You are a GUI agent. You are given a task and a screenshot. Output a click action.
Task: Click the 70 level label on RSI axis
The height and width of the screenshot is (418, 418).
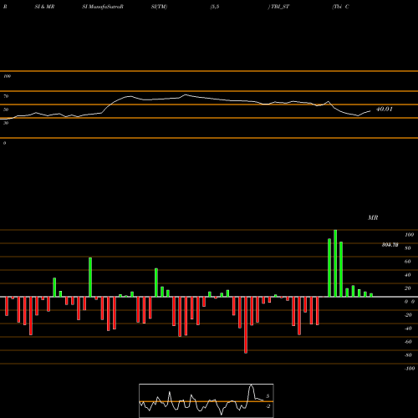click(6, 96)
